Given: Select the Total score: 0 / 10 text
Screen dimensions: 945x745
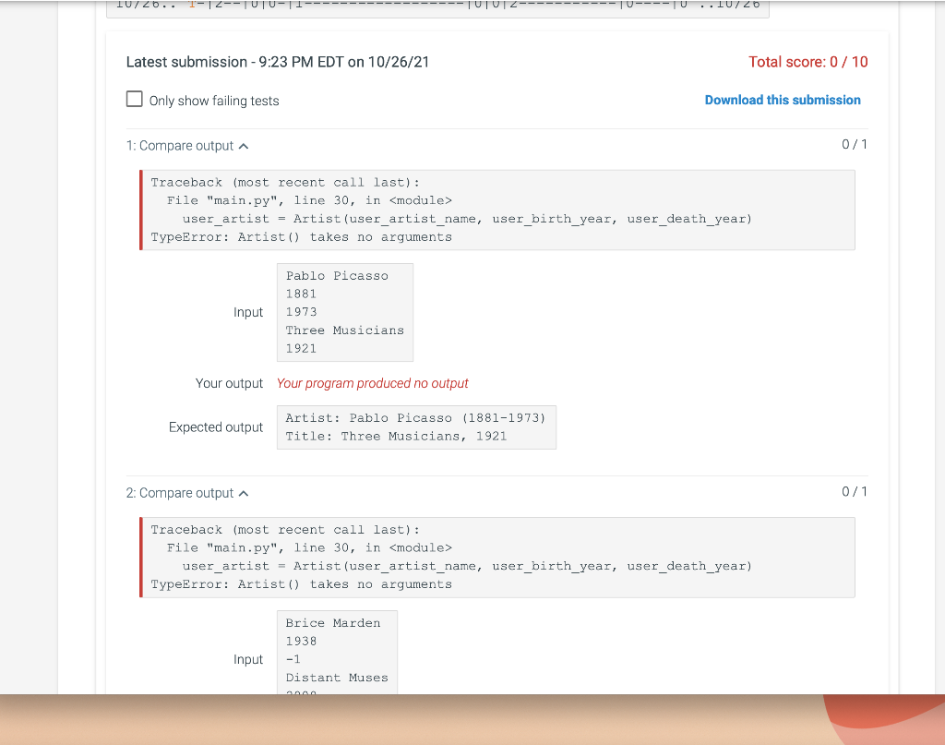Looking at the screenshot, I should 807,62.
